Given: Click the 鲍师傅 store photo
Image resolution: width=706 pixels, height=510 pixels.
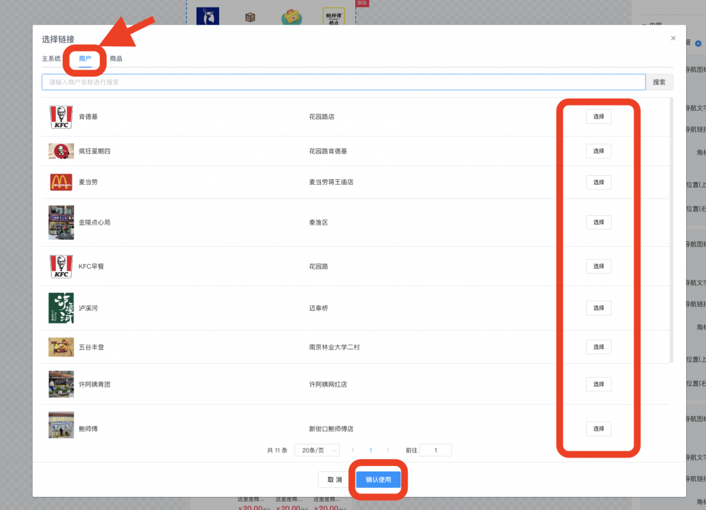Looking at the screenshot, I should click(61, 425).
